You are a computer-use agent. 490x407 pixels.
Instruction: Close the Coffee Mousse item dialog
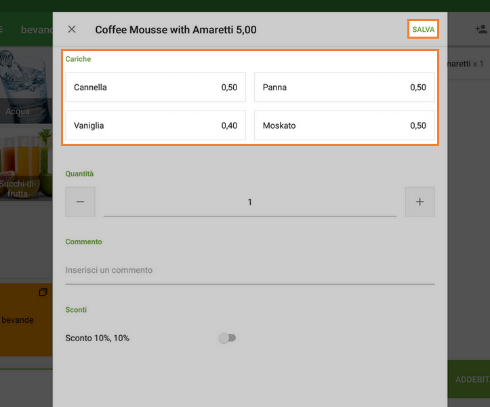click(x=72, y=30)
